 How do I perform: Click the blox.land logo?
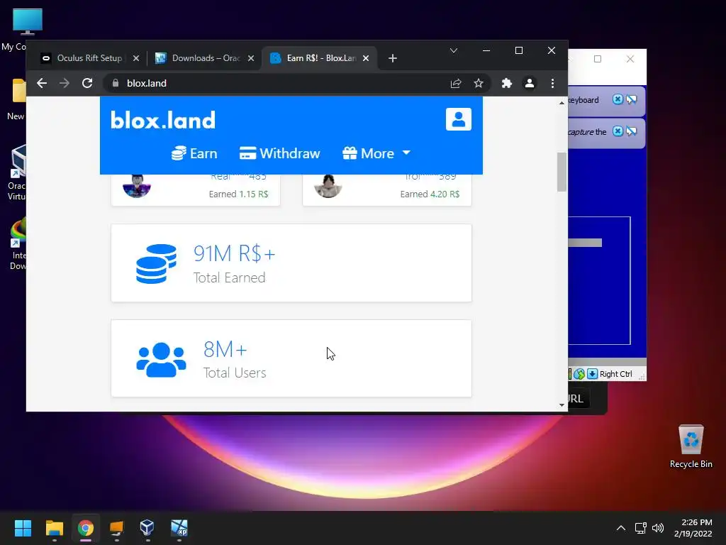pos(163,120)
